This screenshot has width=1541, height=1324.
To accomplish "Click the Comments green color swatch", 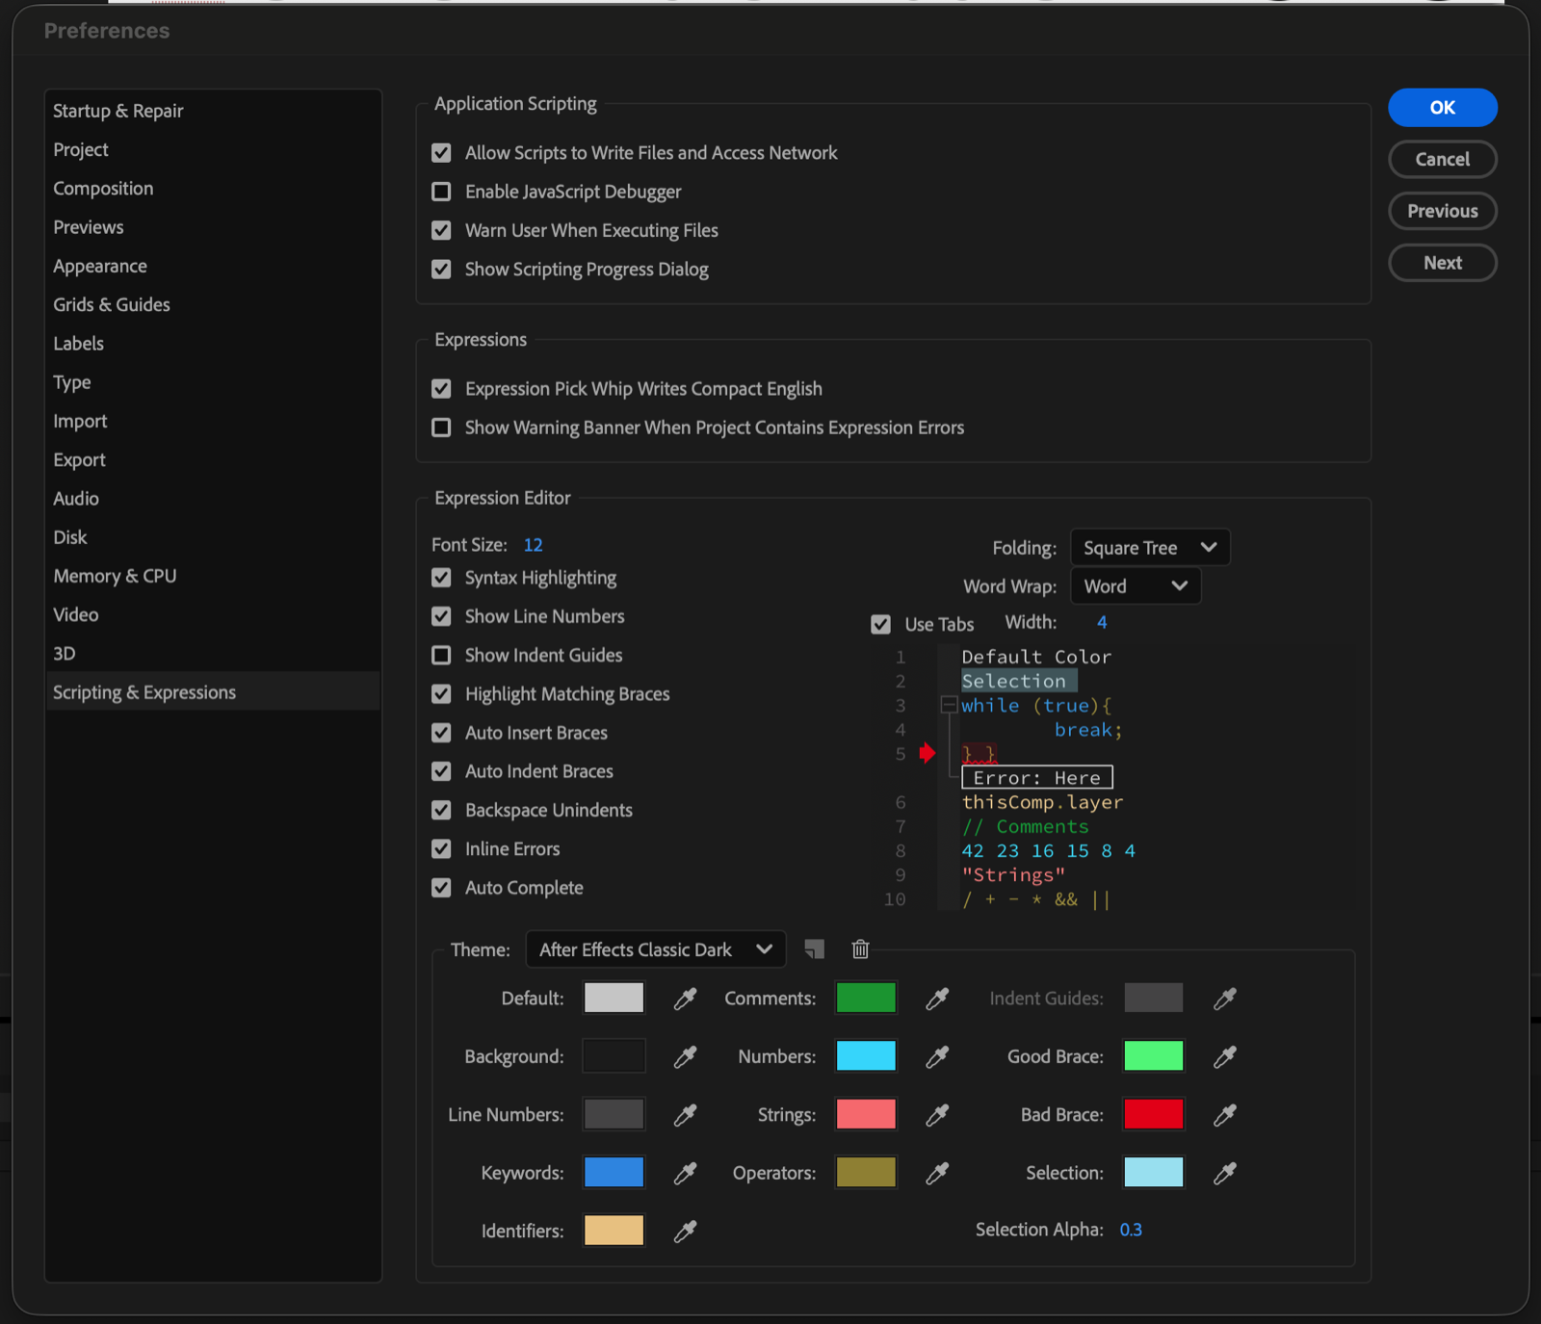I will pos(866,998).
